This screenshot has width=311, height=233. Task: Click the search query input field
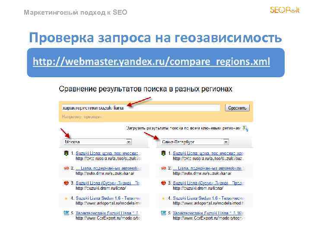141,108
